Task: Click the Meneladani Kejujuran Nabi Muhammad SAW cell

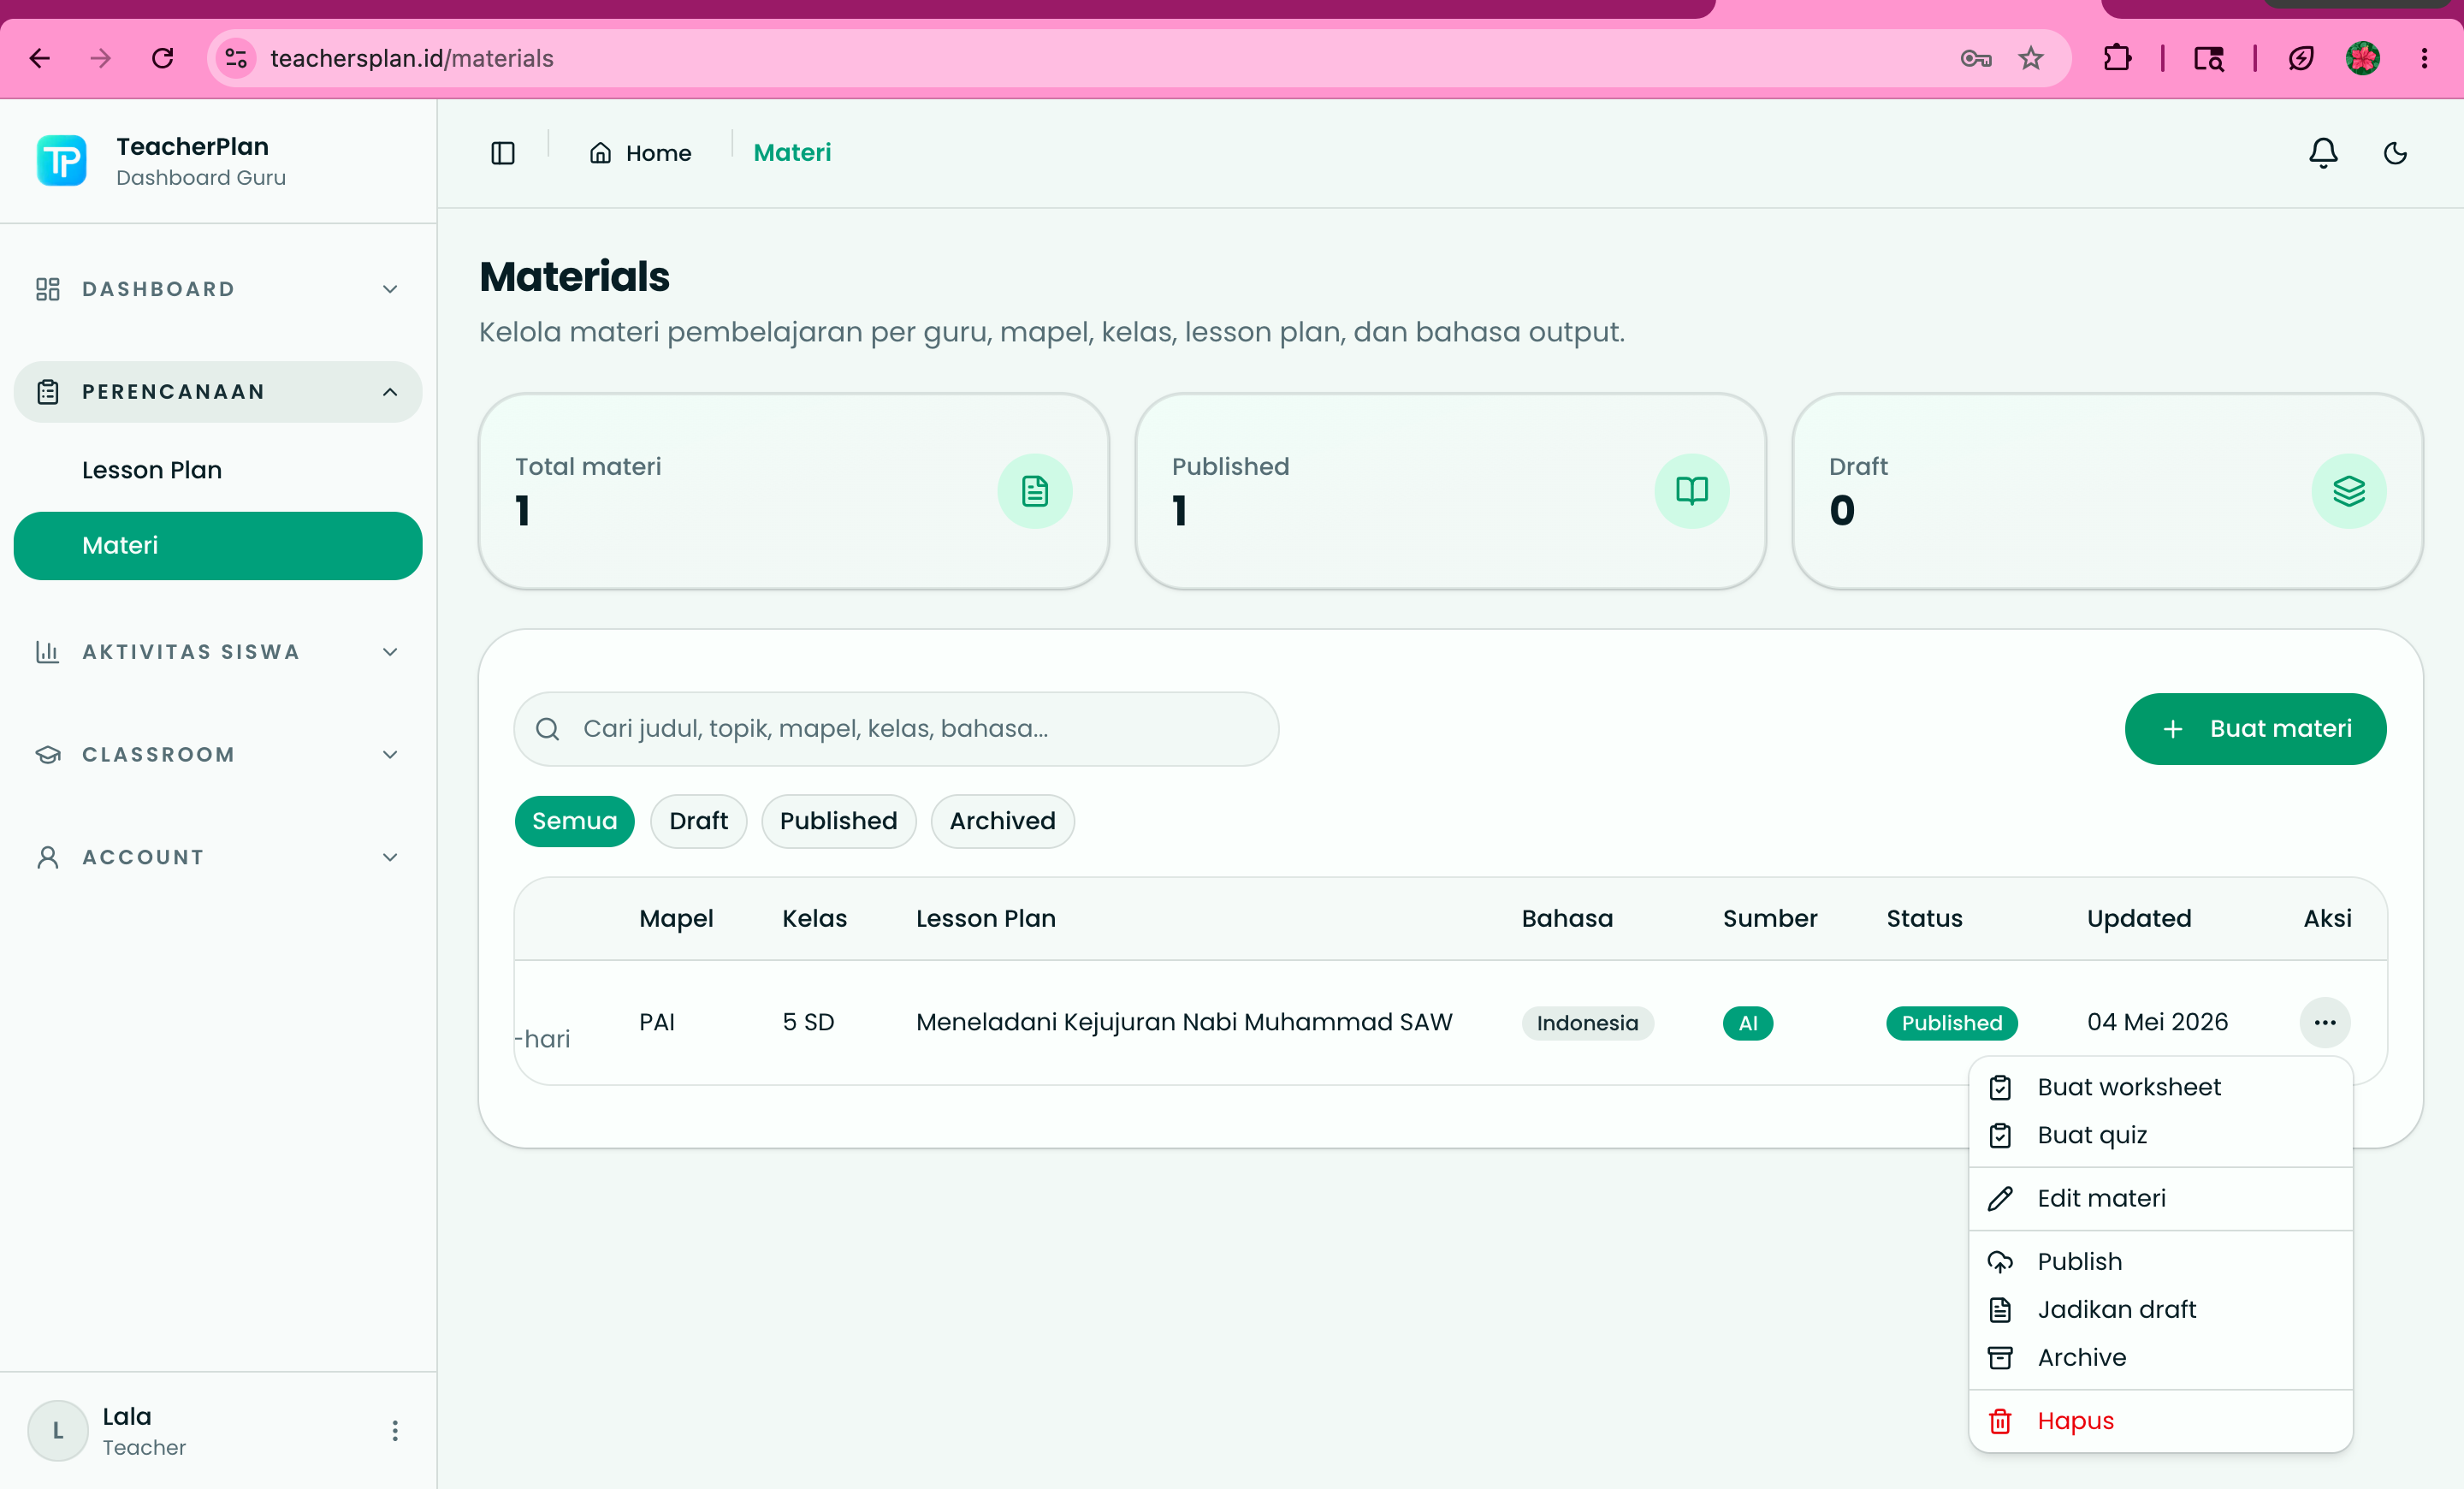Action: 1184,1022
